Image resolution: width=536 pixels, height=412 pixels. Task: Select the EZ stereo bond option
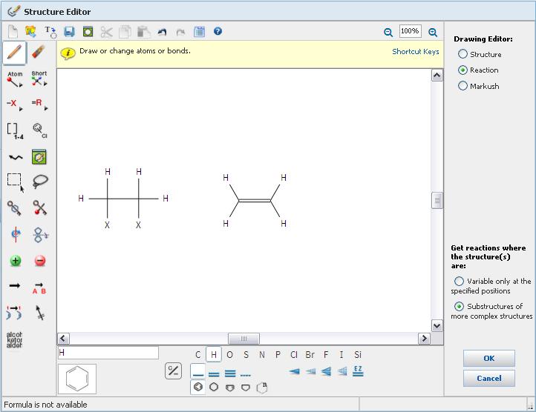click(358, 371)
